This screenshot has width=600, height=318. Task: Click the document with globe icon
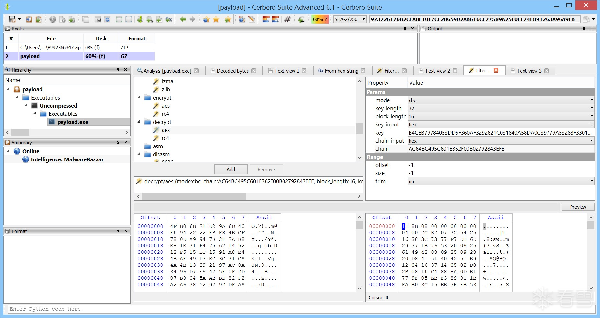(x=242, y=19)
